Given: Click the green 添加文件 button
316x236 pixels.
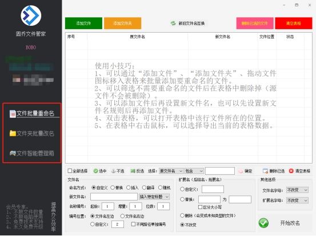Looking at the screenshot, I should tap(83, 23).
